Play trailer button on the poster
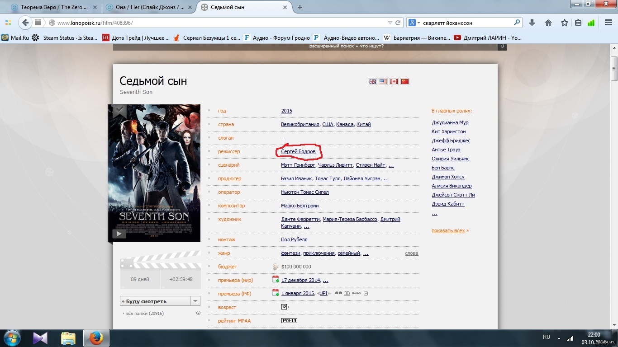The width and height of the screenshot is (618, 347). 119,234
